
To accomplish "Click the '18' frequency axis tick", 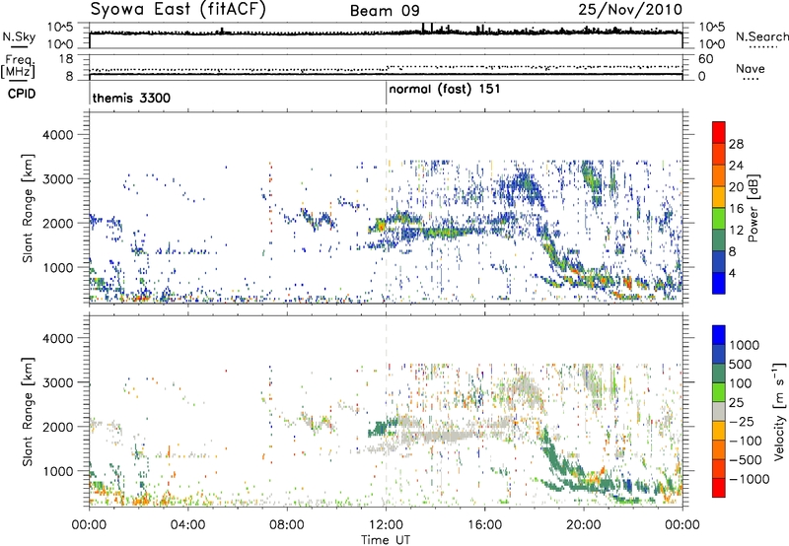I will point(66,59).
